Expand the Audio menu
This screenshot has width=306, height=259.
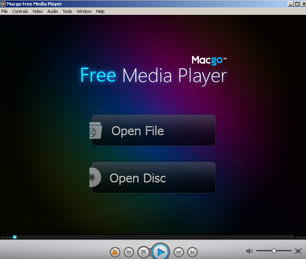pos(53,11)
